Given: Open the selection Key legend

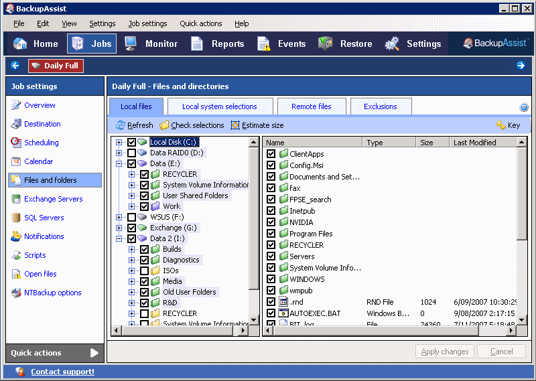Looking at the screenshot, I should [x=509, y=125].
